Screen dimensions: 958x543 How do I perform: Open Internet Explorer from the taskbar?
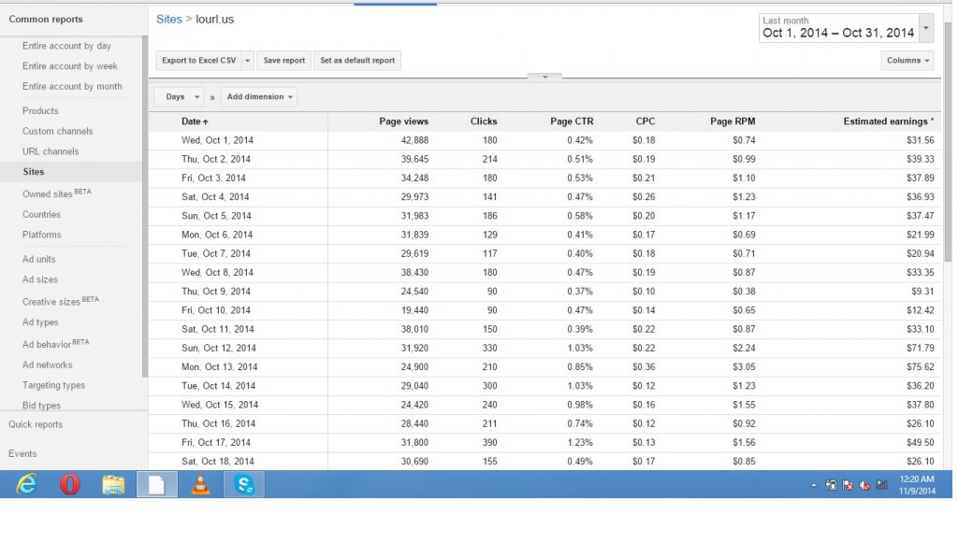point(25,484)
